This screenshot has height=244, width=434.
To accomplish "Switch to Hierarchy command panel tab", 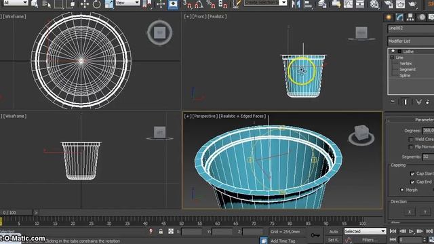I will [410, 17].
